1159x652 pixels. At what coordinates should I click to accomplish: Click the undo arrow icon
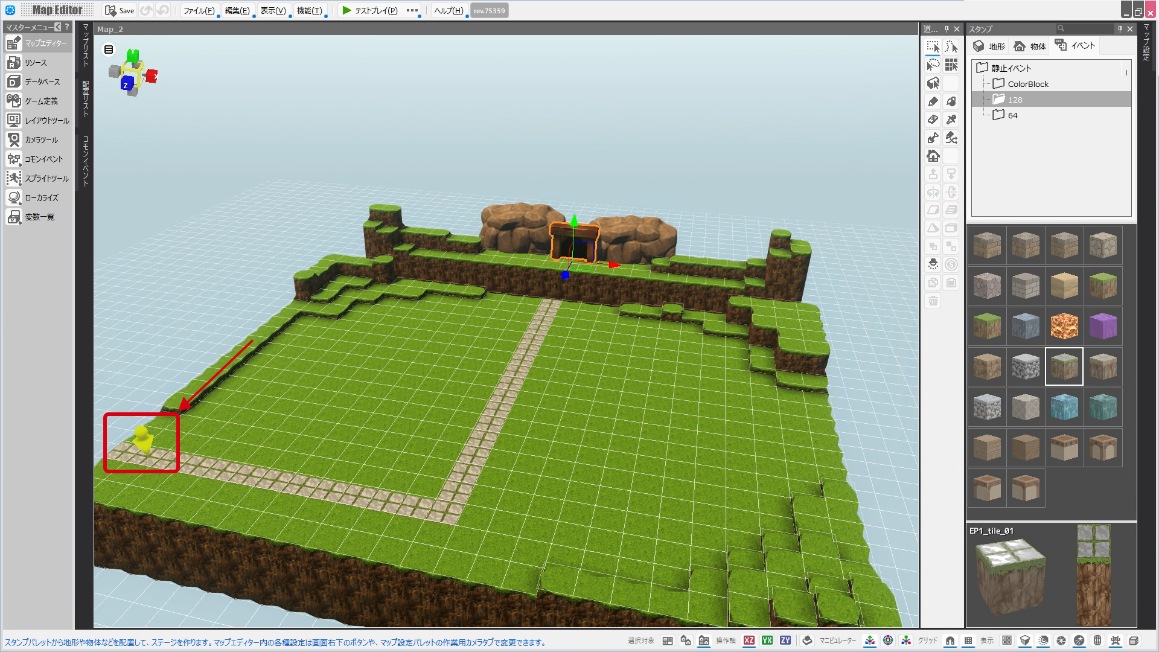click(x=146, y=10)
